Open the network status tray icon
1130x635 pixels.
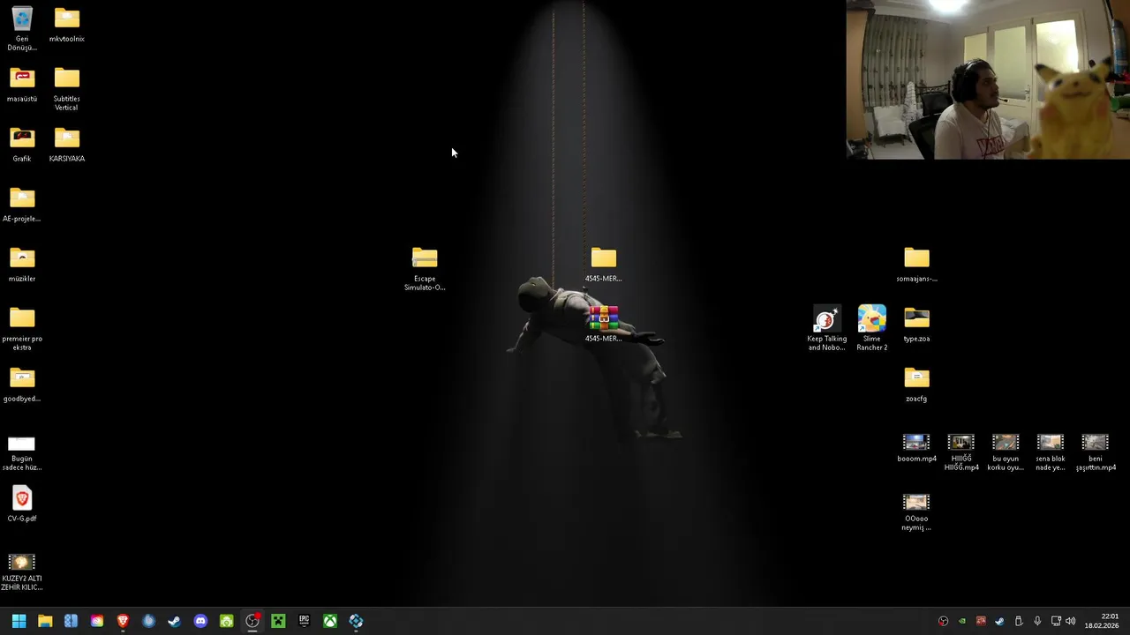[x=1056, y=621]
